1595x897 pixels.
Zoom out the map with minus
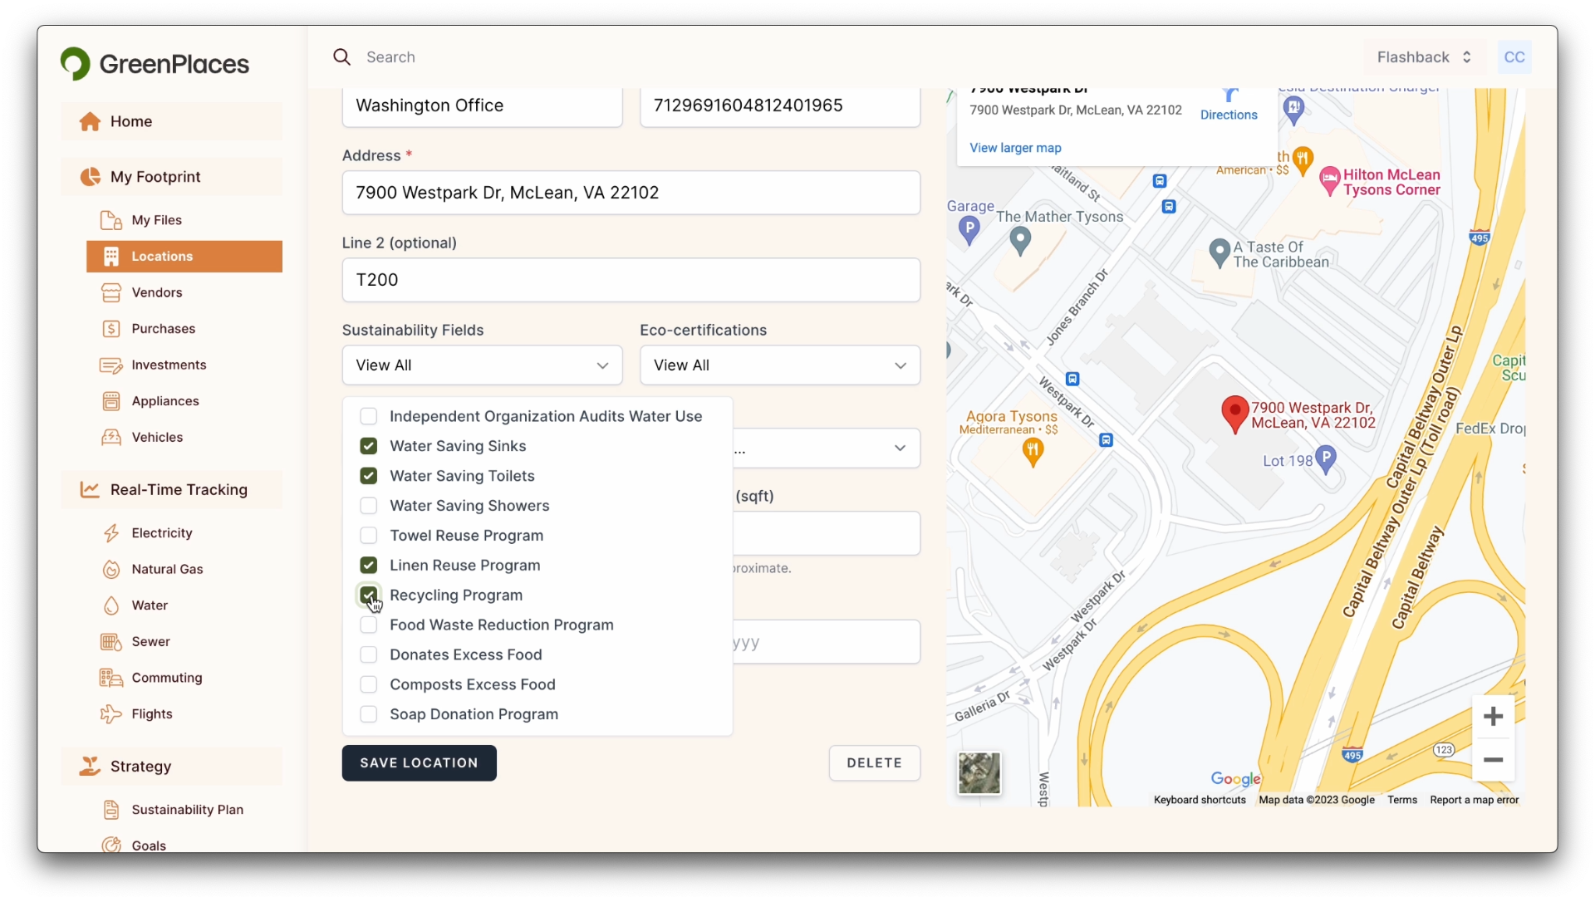pyautogui.click(x=1493, y=760)
